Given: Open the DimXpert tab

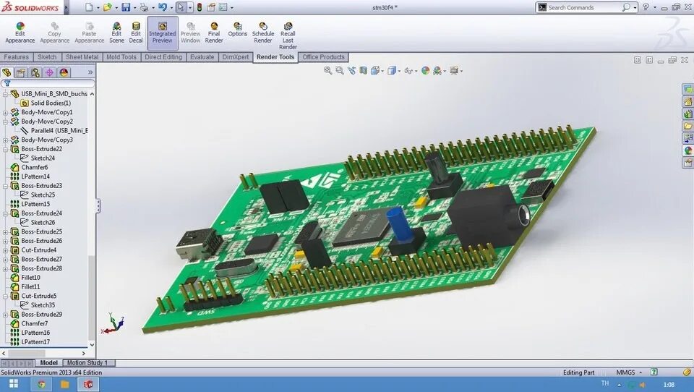Looking at the screenshot, I should tap(236, 56).
